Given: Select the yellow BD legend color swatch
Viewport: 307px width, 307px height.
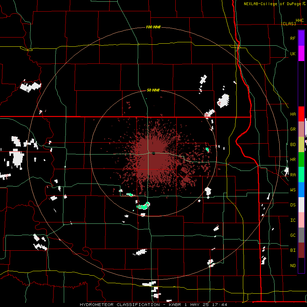Looking at the screenshot, I should point(301,145).
